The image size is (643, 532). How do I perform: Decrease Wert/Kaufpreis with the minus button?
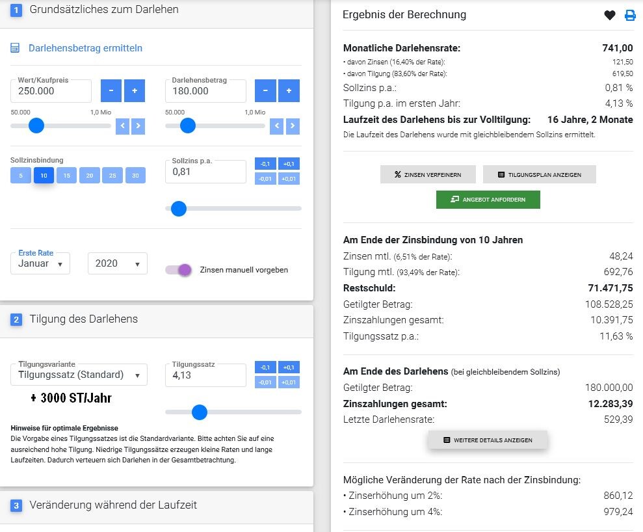coord(111,91)
